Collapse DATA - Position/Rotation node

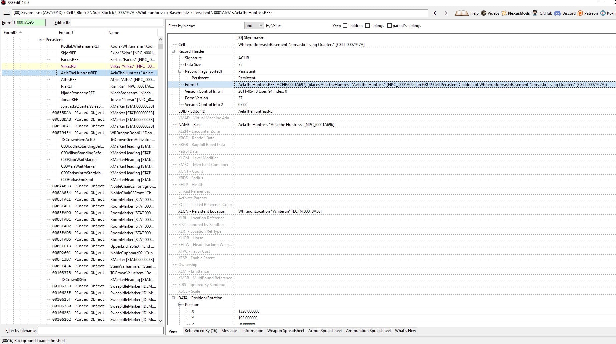[x=173, y=298]
